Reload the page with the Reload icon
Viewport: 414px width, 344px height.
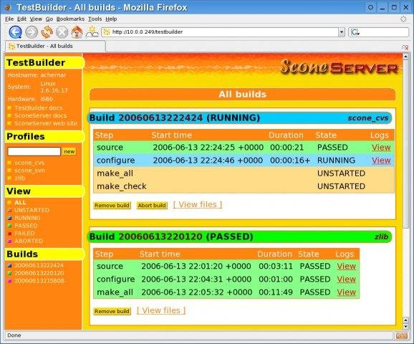47,32
